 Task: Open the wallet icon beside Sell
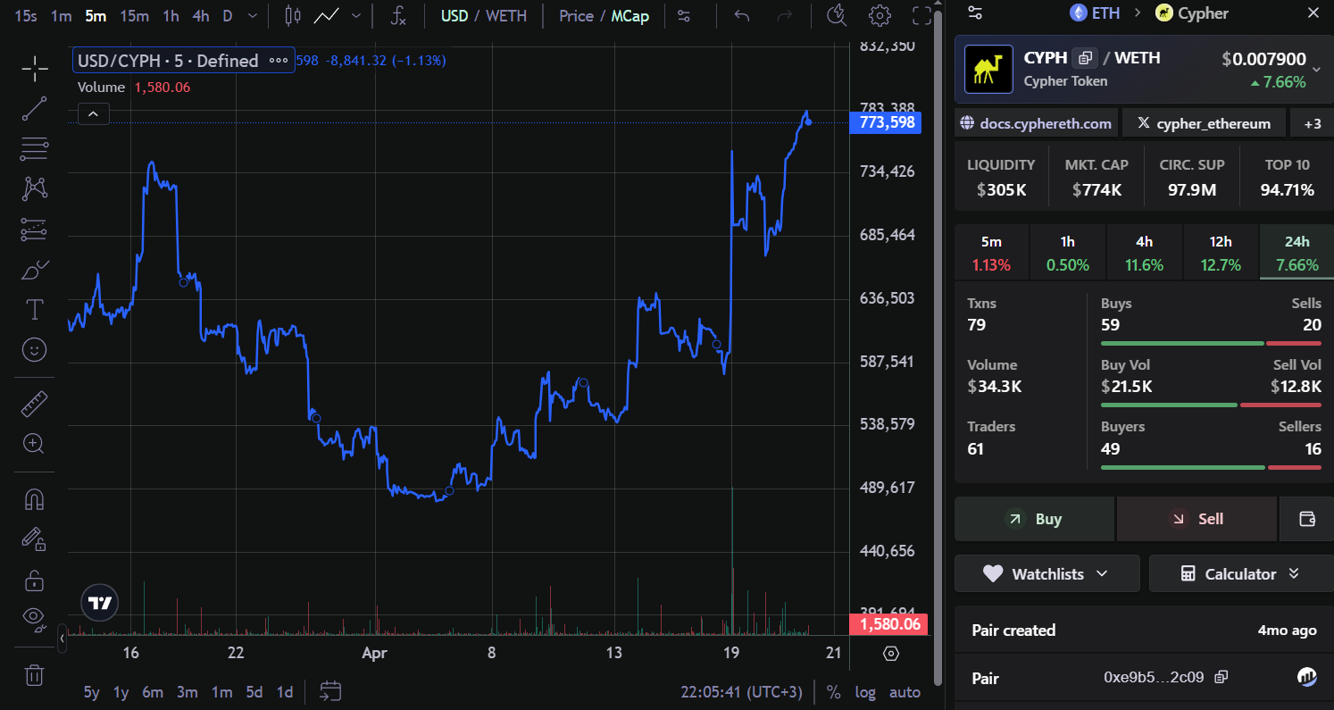click(x=1306, y=519)
